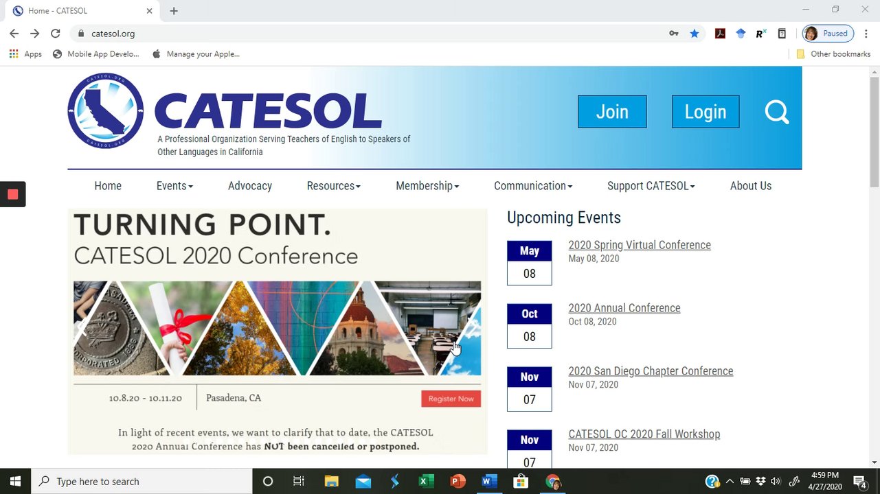
Task: Open the 2020 Annual Conference link
Action: [624, 308]
